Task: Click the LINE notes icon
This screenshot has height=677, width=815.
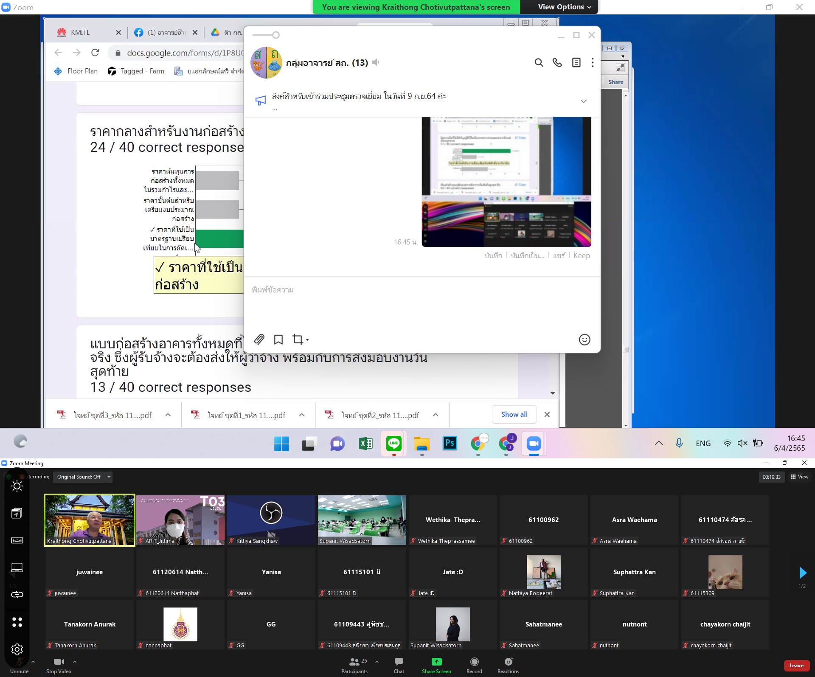Action: (x=576, y=63)
